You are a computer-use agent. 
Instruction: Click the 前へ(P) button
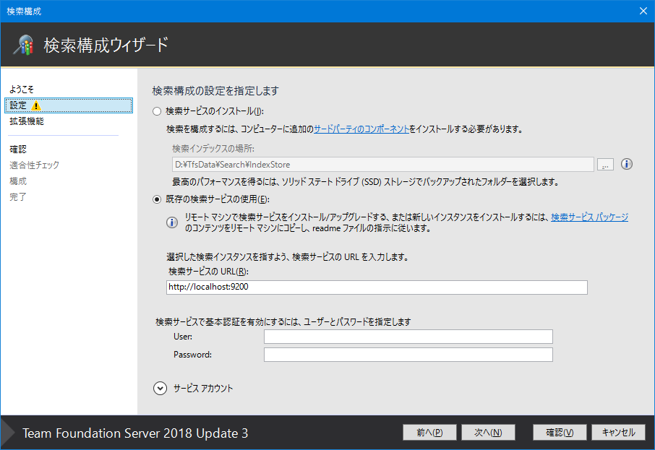[x=429, y=433]
